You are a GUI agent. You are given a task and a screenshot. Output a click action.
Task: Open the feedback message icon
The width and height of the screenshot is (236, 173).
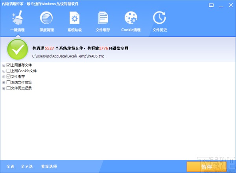[211, 6]
